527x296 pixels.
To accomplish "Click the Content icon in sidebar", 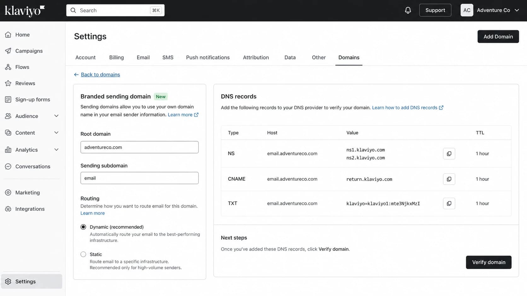I will coord(8,133).
